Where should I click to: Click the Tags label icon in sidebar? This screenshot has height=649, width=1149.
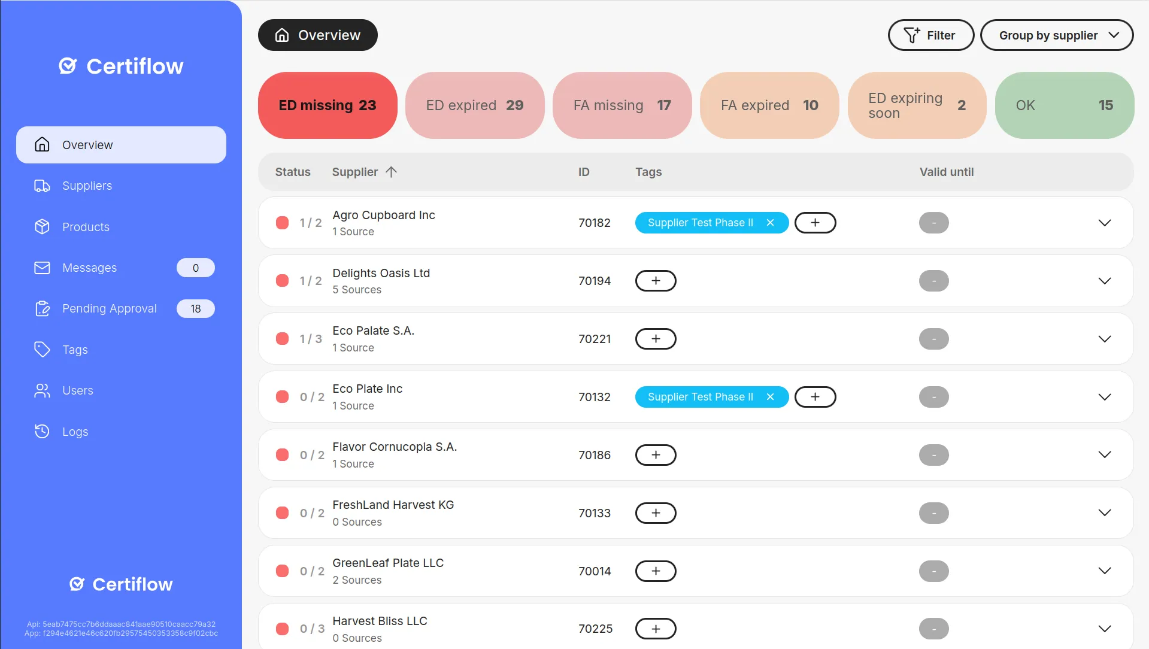[42, 350]
